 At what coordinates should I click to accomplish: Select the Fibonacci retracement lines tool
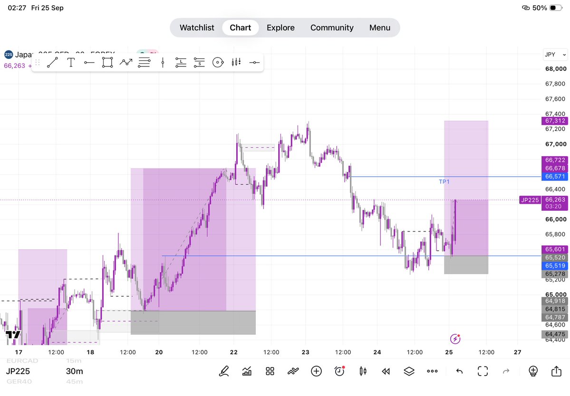coord(145,62)
